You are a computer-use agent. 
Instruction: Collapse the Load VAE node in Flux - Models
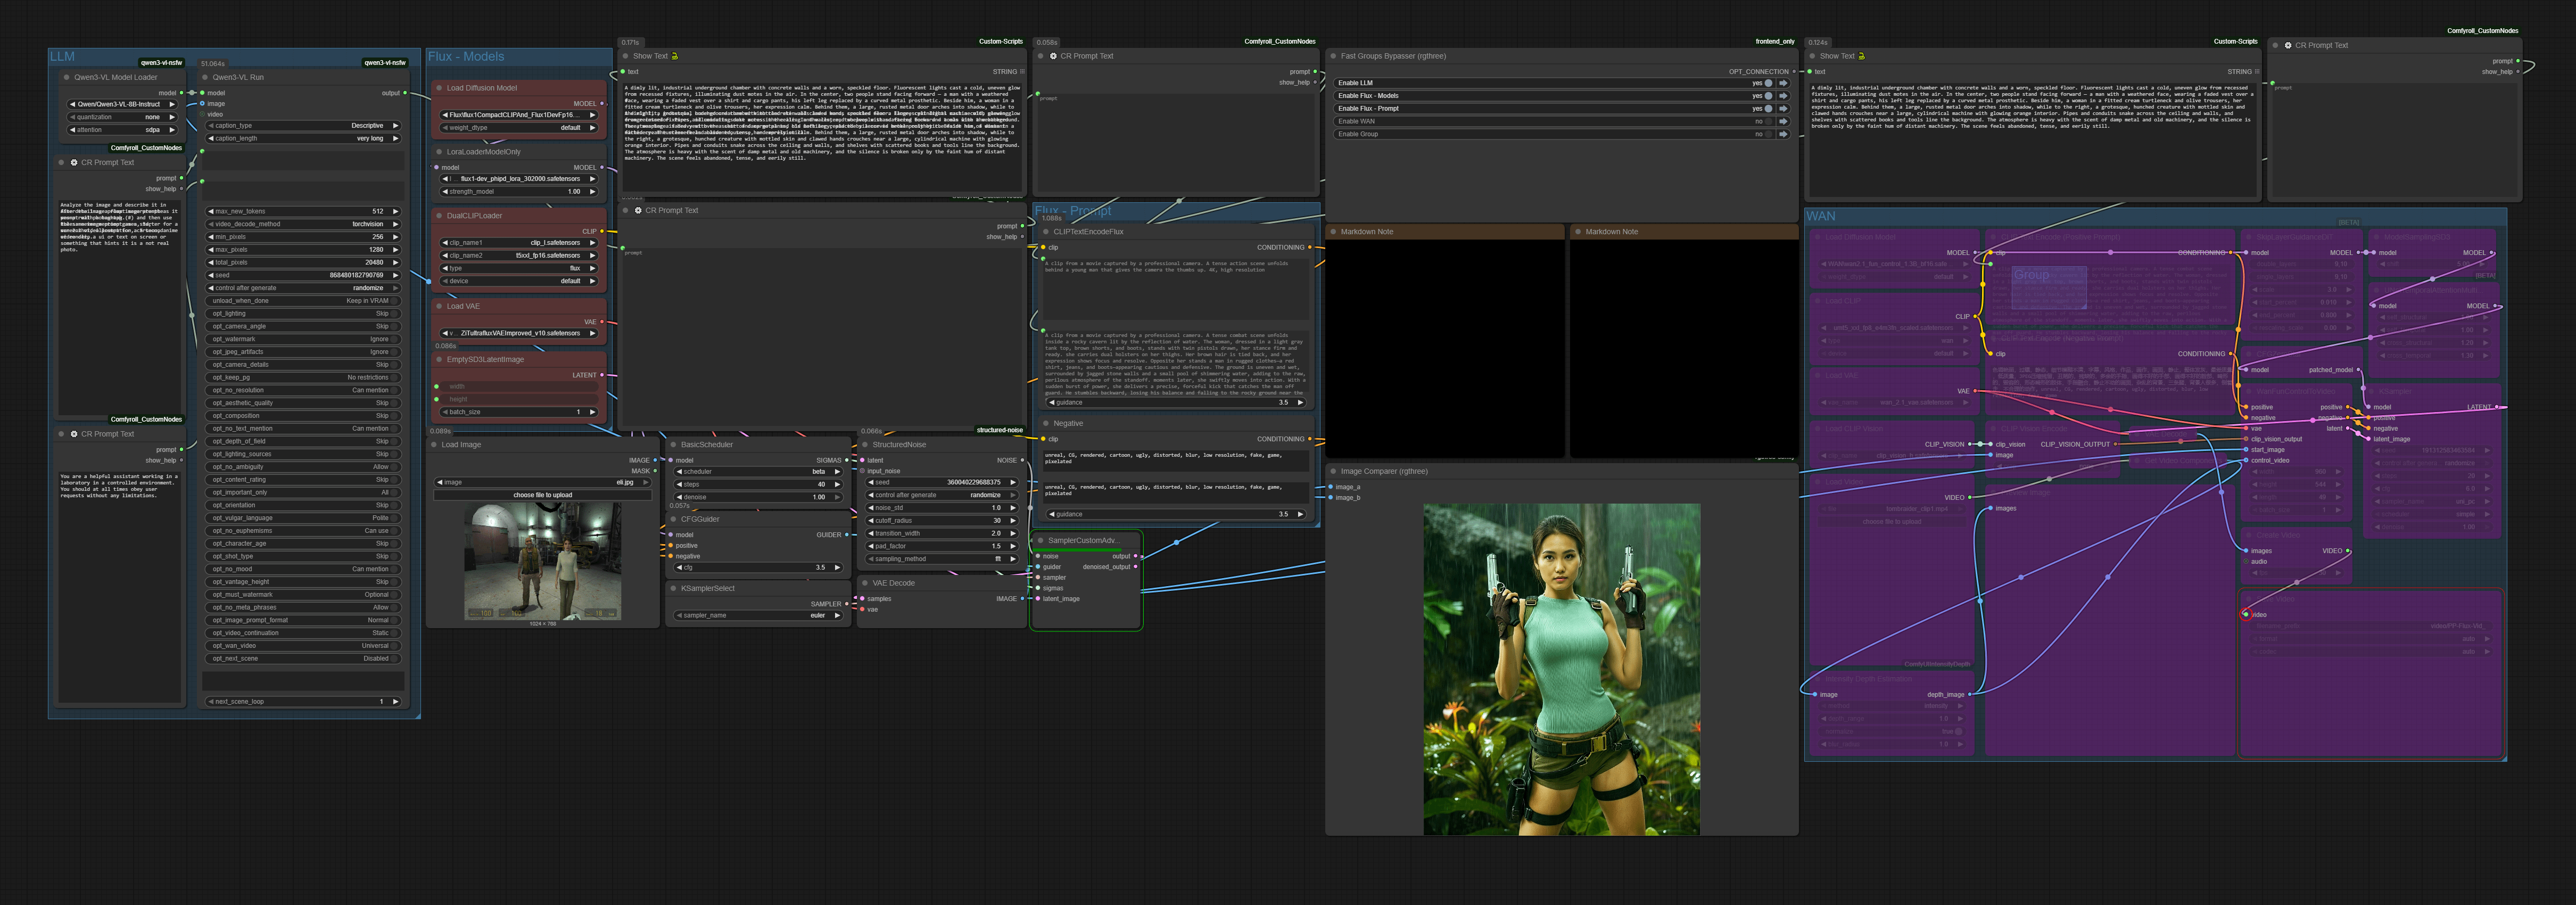[439, 306]
